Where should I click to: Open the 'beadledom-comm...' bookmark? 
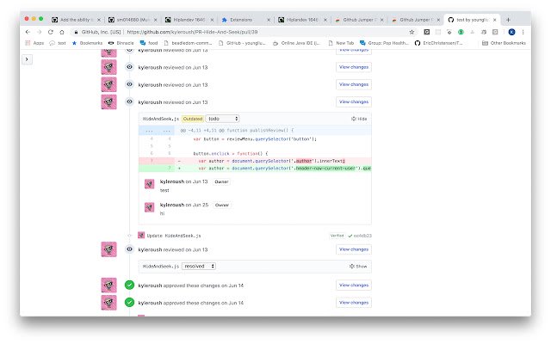pyautogui.click(x=188, y=43)
